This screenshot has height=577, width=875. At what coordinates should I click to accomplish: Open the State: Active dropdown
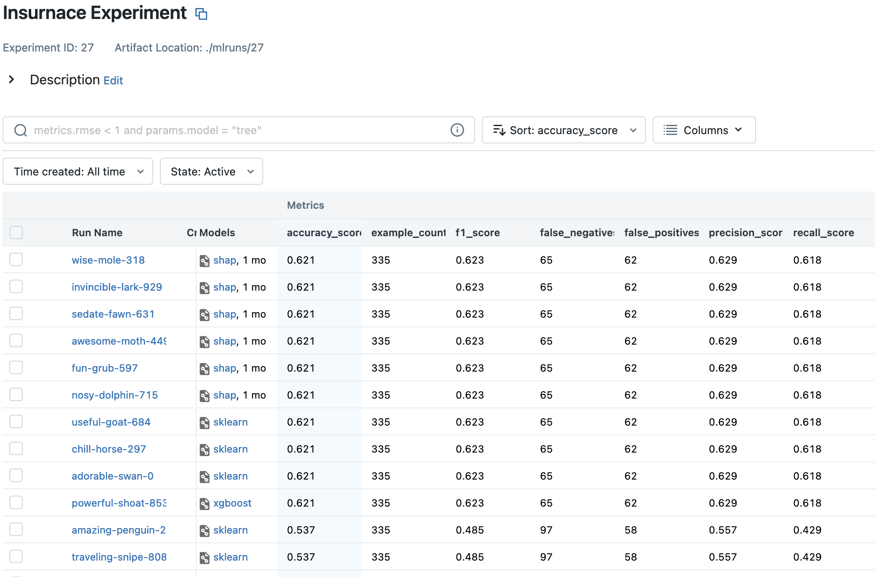pos(211,171)
